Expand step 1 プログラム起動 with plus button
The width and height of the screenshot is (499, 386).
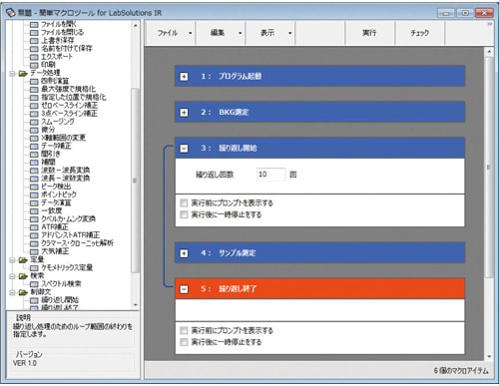click(x=184, y=77)
